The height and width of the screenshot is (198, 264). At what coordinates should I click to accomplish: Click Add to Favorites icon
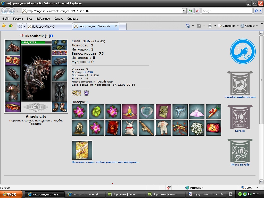(11, 26)
